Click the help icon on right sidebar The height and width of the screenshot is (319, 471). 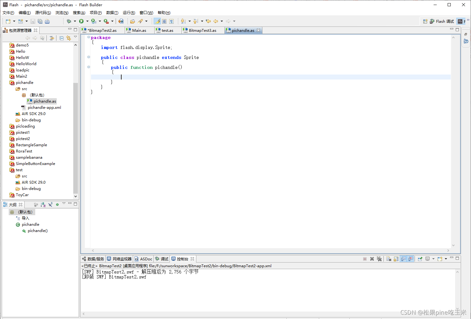pos(466,41)
